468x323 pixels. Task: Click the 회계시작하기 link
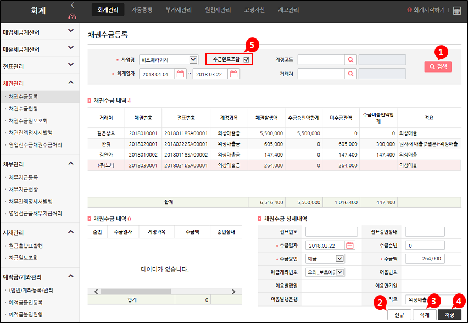point(429,10)
